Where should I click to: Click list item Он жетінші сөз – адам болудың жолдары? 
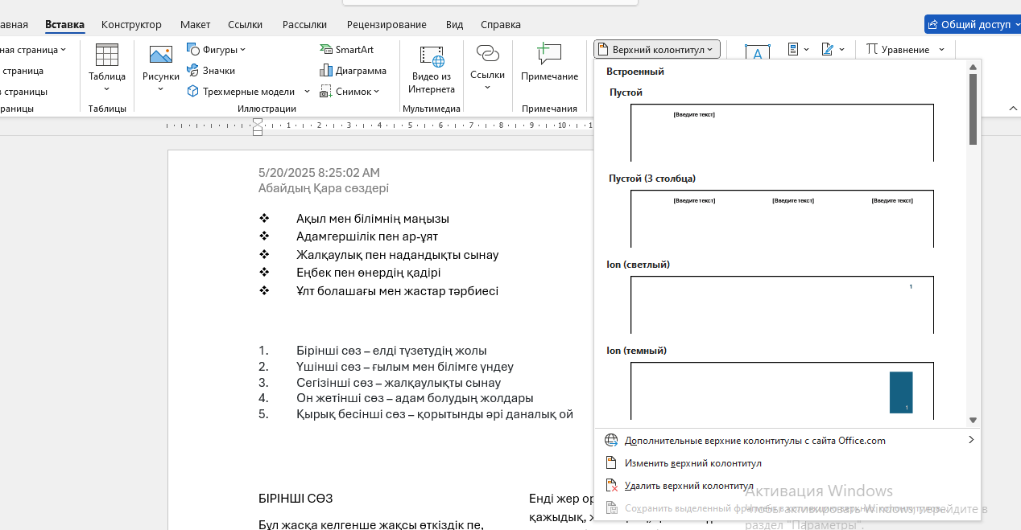415,398
